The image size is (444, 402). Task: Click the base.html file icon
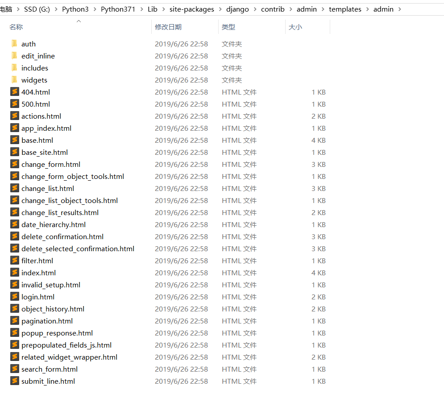click(x=15, y=140)
